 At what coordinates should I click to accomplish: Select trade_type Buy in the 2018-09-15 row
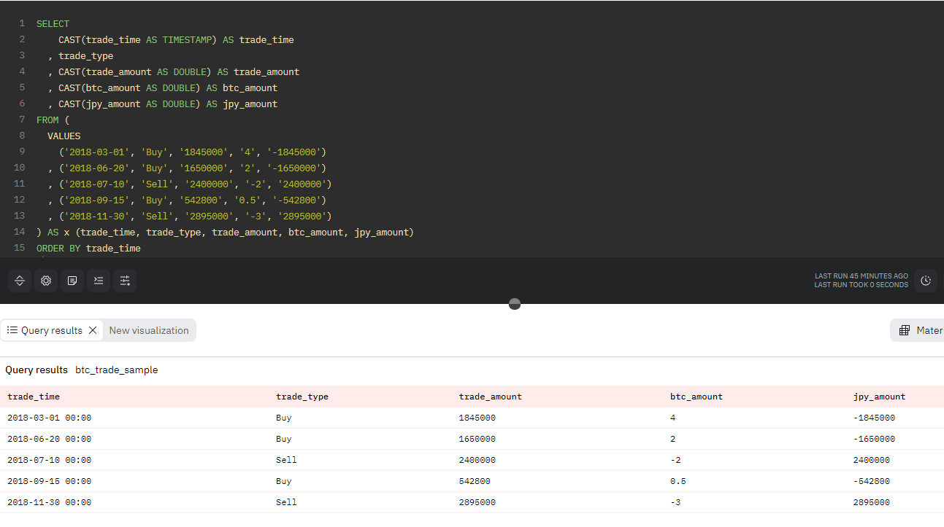click(x=284, y=481)
